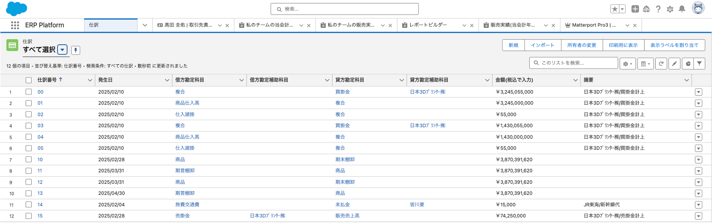
Task: Check the row for 仕訳番号 14
Action: click(x=29, y=204)
